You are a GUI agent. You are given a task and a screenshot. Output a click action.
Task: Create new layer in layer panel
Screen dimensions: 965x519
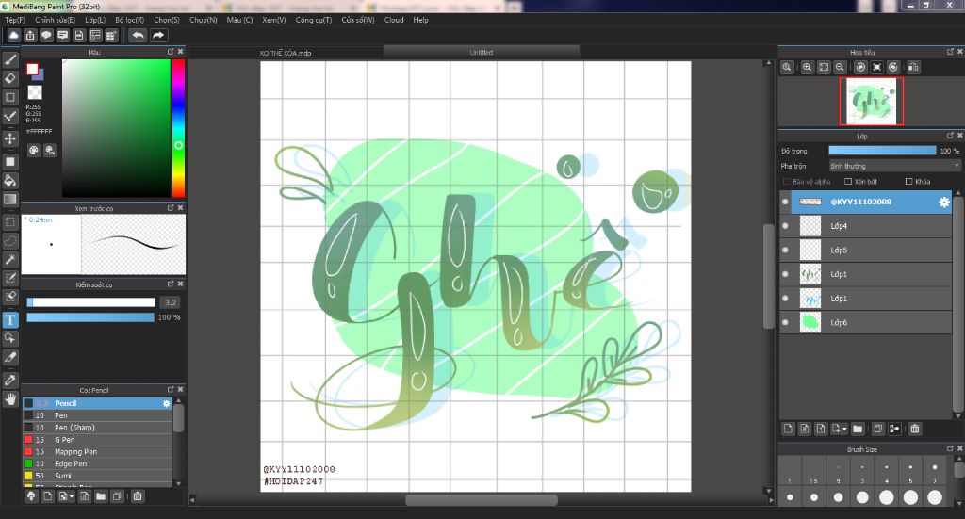click(788, 429)
